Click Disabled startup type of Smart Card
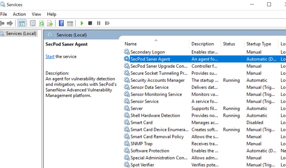286x168 pixels. coord(255,123)
